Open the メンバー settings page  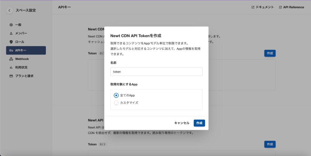(26, 33)
